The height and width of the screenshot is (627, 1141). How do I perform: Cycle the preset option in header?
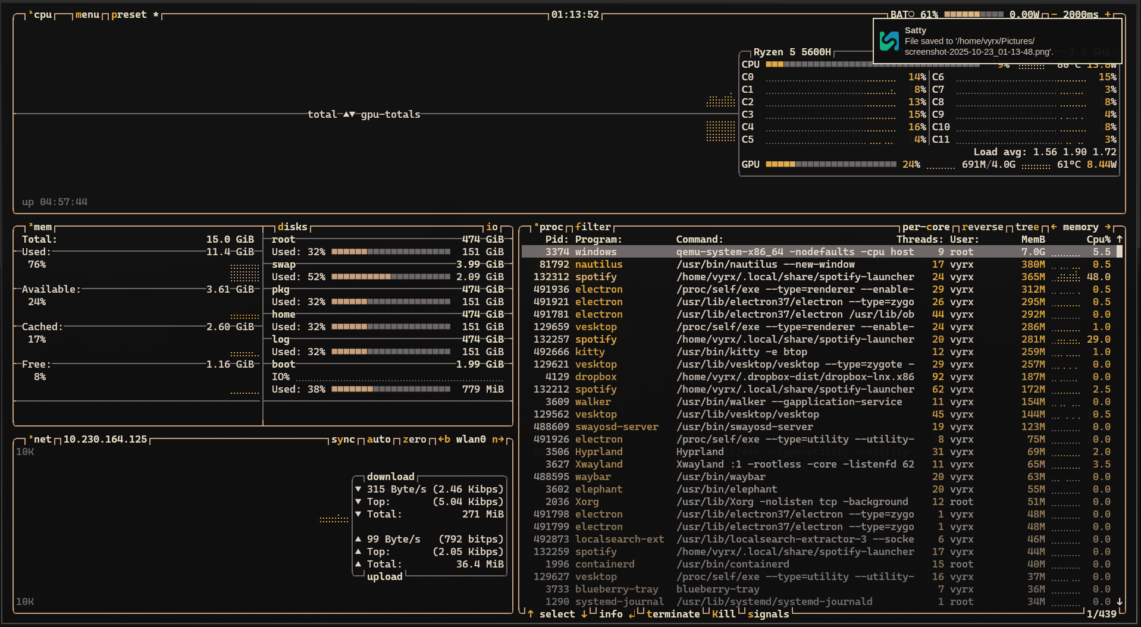click(x=134, y=15)
